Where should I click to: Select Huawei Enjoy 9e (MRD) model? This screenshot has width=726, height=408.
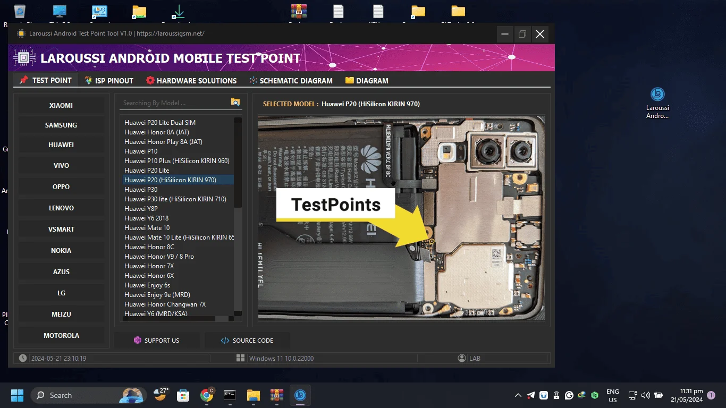[178, 294]
